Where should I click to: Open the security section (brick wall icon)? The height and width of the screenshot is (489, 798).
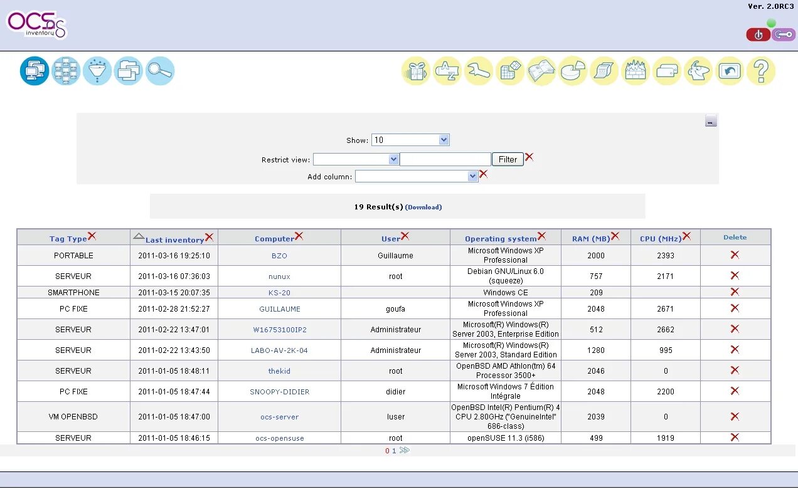click(636, 71)
